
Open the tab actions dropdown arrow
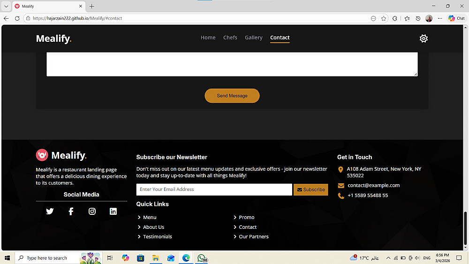click(6, 6)
